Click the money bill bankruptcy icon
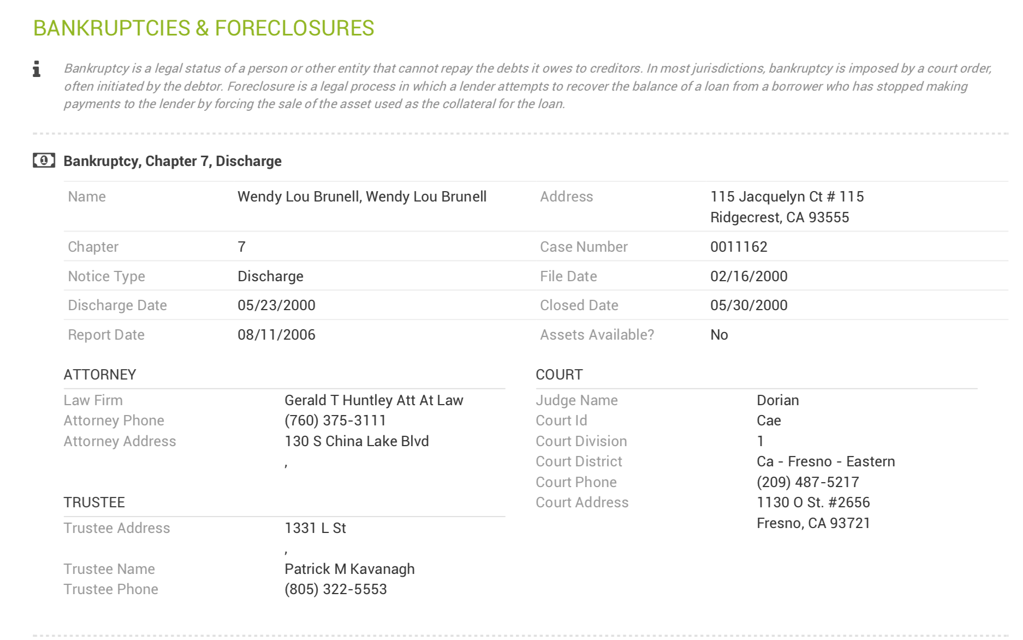 (x=44, y=161)
